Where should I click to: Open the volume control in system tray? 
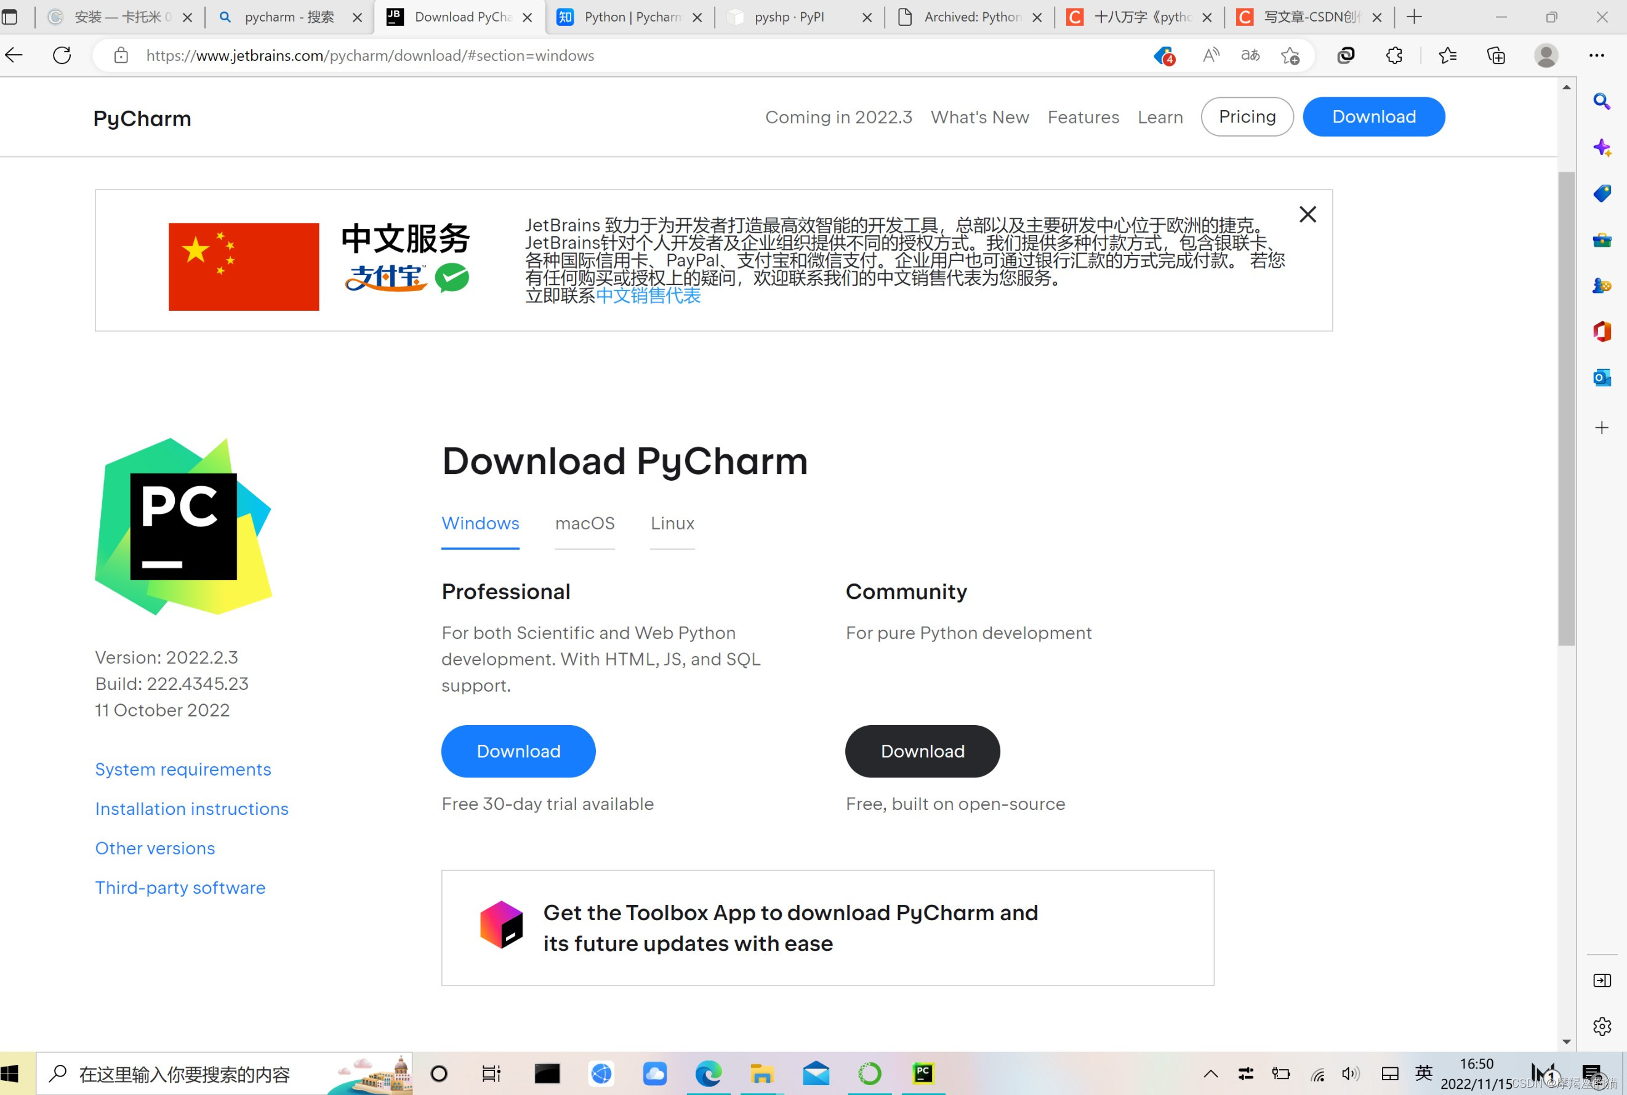(x=1350, y=1074)
